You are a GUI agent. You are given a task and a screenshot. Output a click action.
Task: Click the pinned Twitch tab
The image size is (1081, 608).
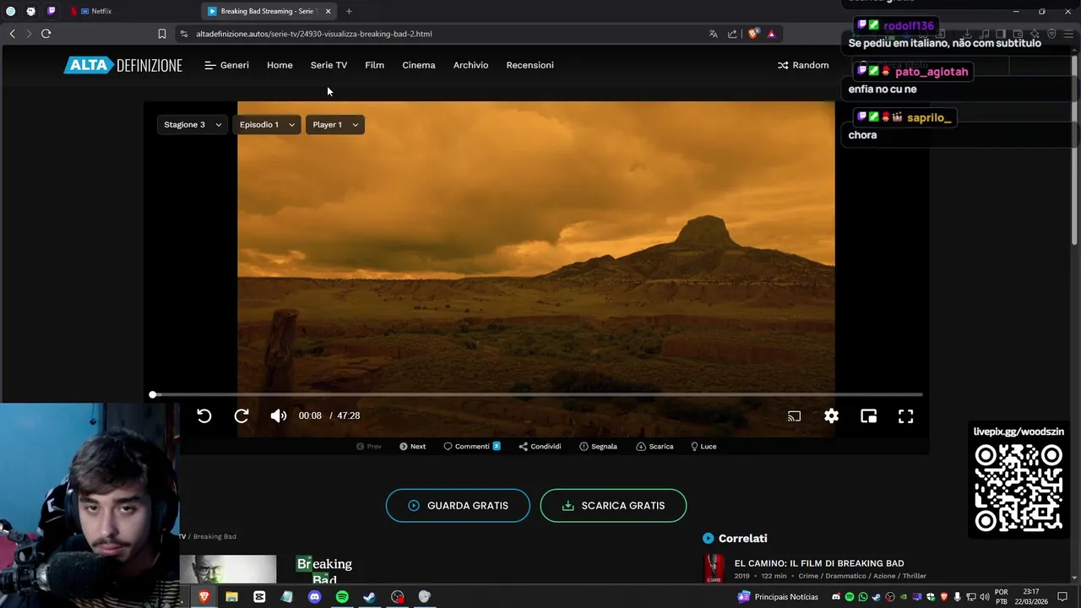click(51, 11)
